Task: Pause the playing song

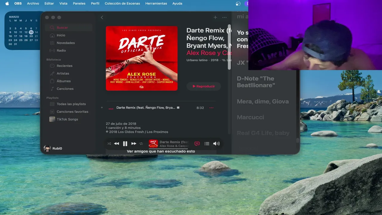Action: coord(125,144)
